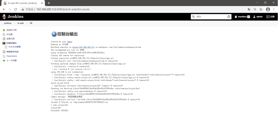
Task: Open the monitors notification bell icon
Action: 236,17
